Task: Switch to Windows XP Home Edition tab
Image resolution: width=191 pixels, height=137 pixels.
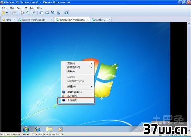Action: click(x=34, y=20)
